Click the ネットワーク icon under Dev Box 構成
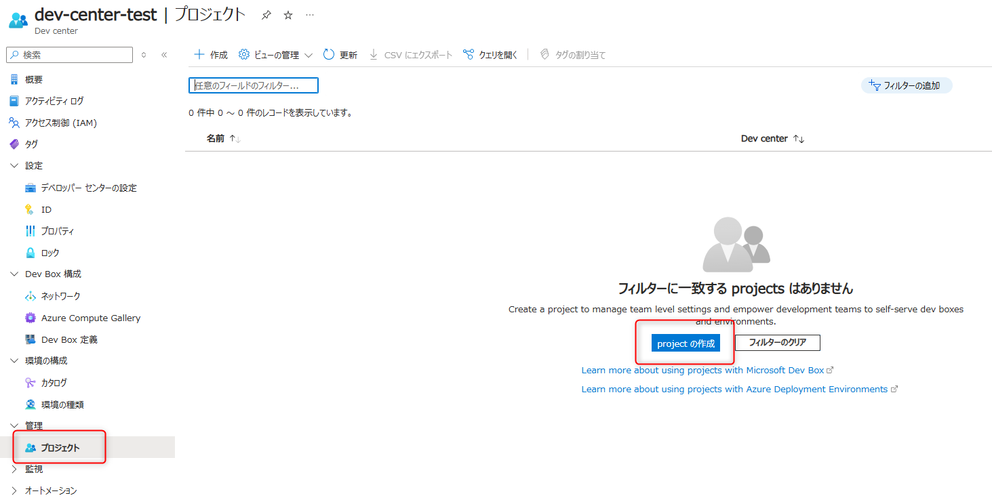Screen dimensions: 992x502 click(x=30, y=296)
